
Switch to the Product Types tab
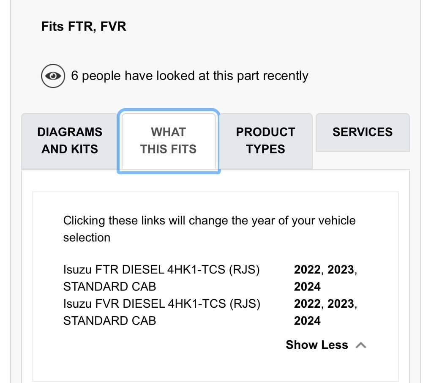(x=265, y=140)
